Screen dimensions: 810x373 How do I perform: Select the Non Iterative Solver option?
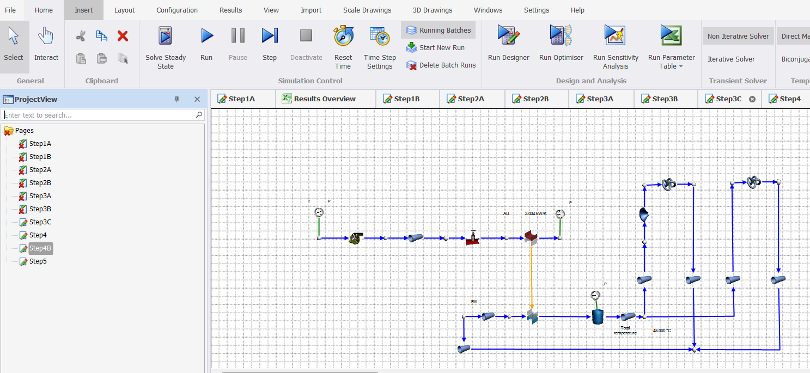(738, 36)
